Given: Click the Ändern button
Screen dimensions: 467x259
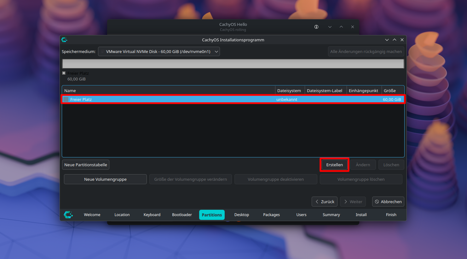Looking at the screenshot, I should tap(363, 165).
